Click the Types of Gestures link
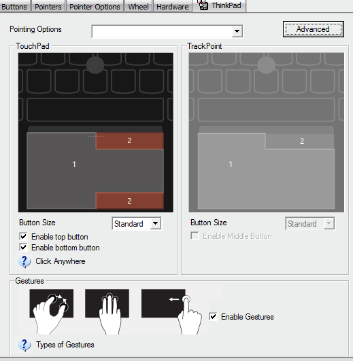 (x=65, y=345)
